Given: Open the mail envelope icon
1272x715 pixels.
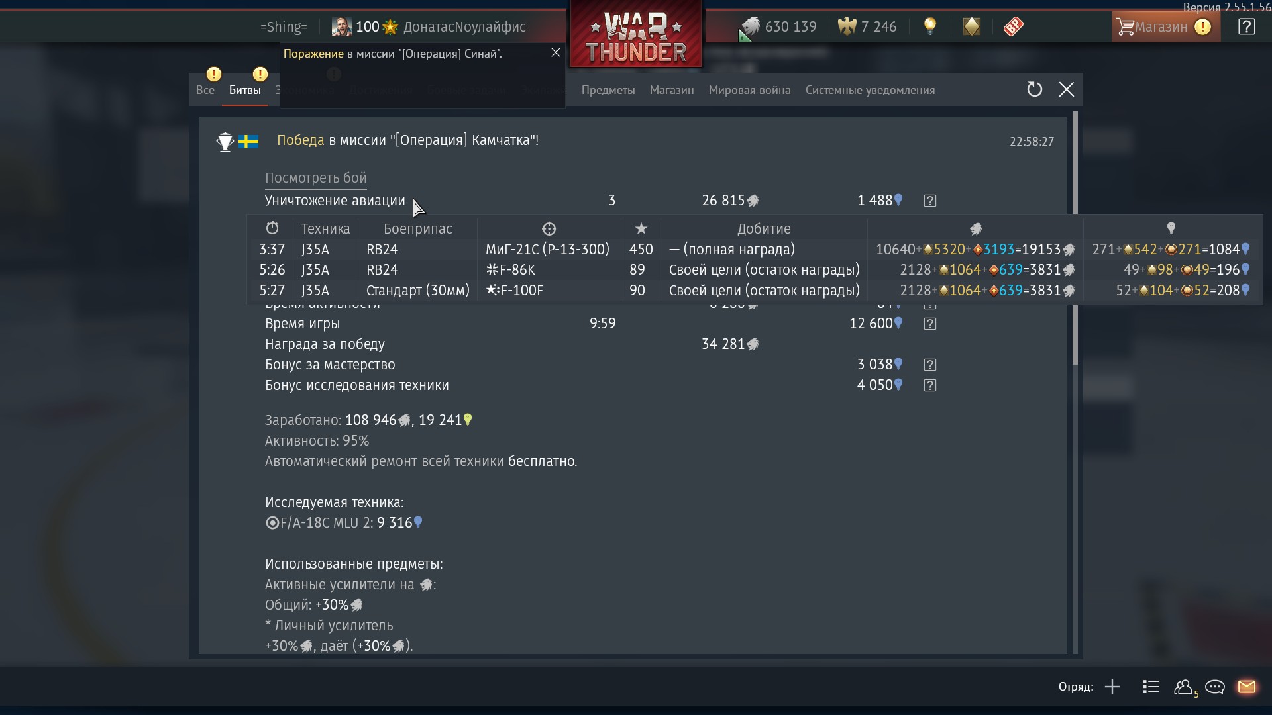Looking at the screenshot, I should pos(1247,687).
